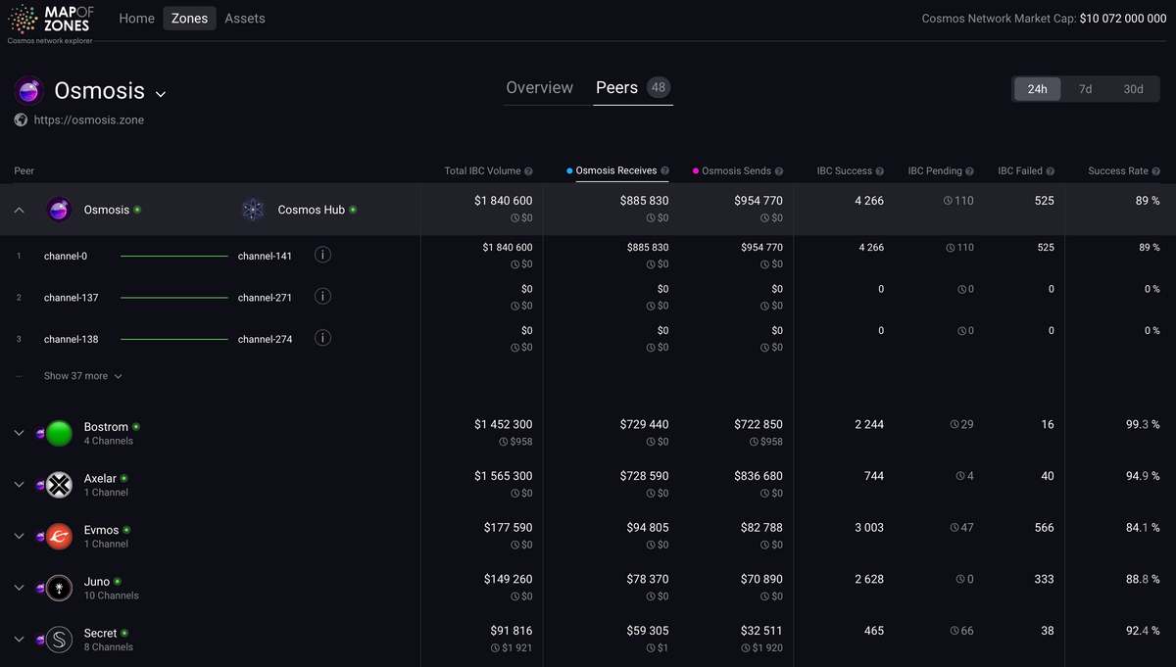
Task: Click Juno's 10 Channels label
Action: [x=112, y=596]
